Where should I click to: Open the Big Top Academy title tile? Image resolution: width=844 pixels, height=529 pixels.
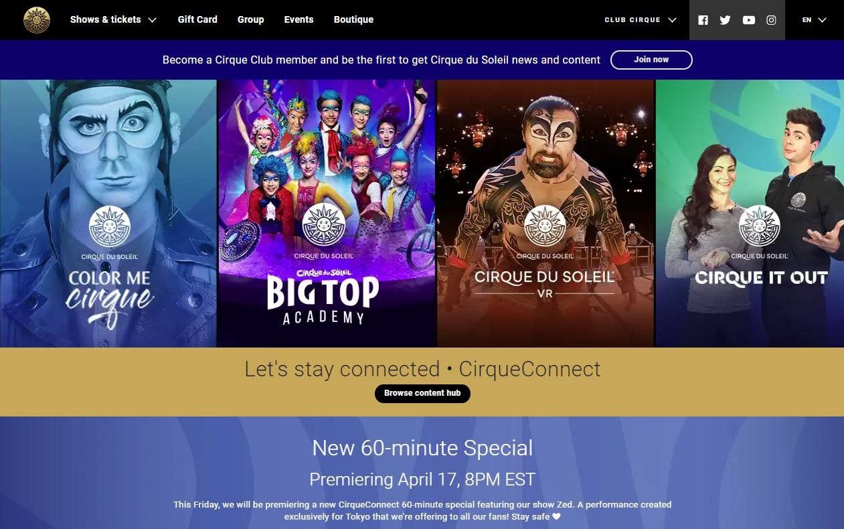pyautogui.click(x=327, y=214)
